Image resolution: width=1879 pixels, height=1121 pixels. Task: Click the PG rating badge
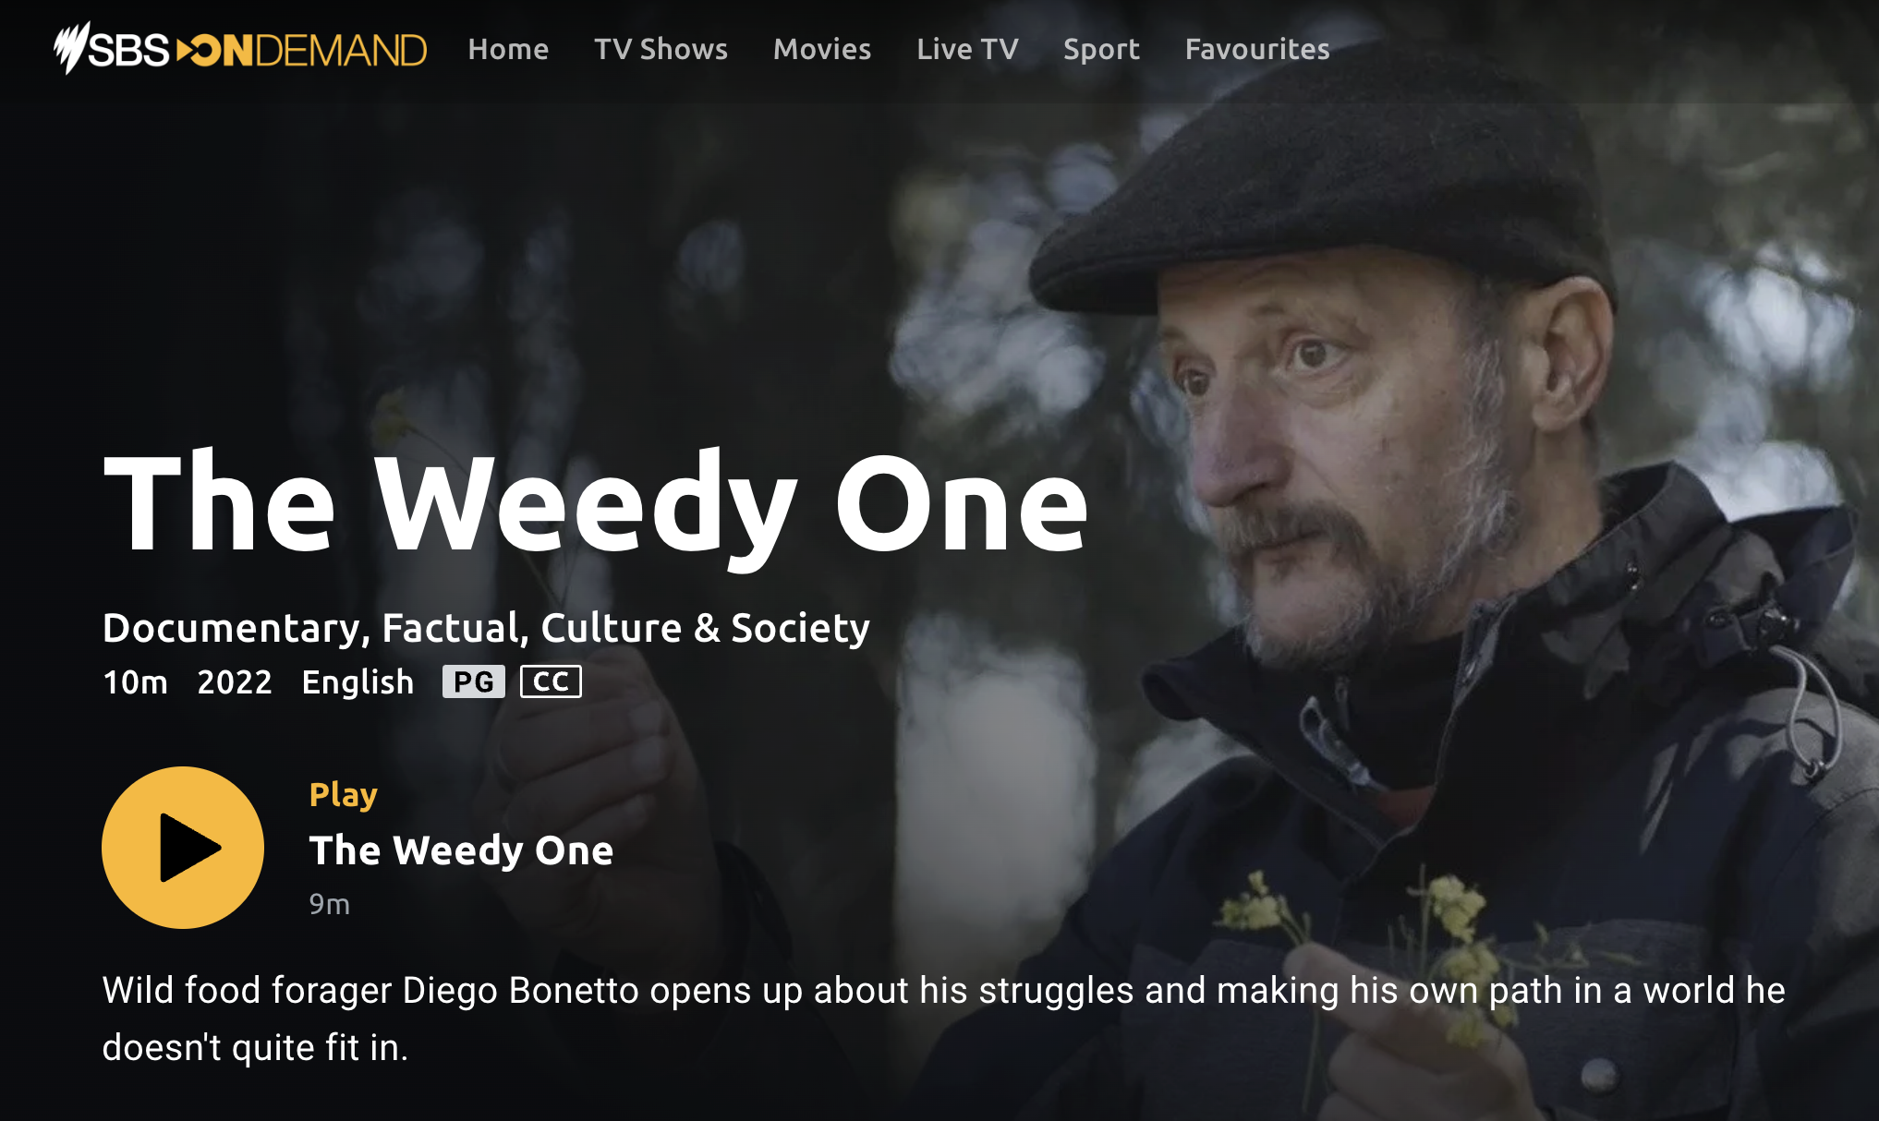(x=474, y=681)
